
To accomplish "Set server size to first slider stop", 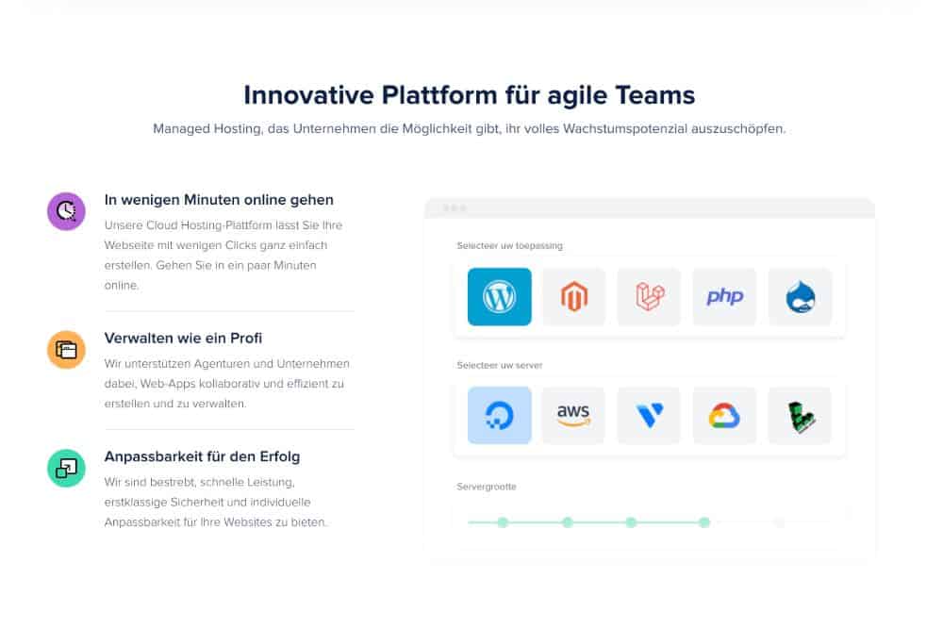I will tap(503, 522).
